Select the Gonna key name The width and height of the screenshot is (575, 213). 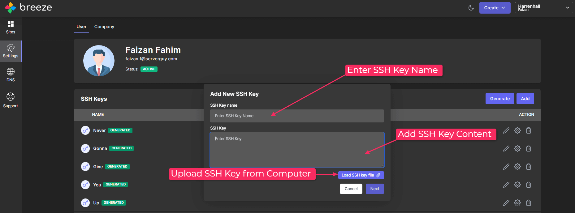coord(100,148)
